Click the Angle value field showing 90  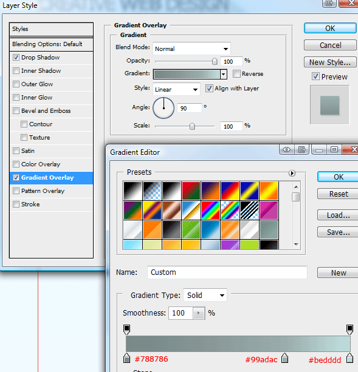point(190,108)
